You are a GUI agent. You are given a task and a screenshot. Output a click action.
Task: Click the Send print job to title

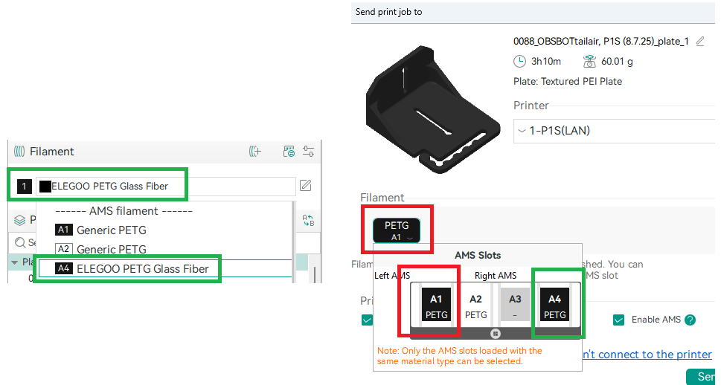pos(388,12)
